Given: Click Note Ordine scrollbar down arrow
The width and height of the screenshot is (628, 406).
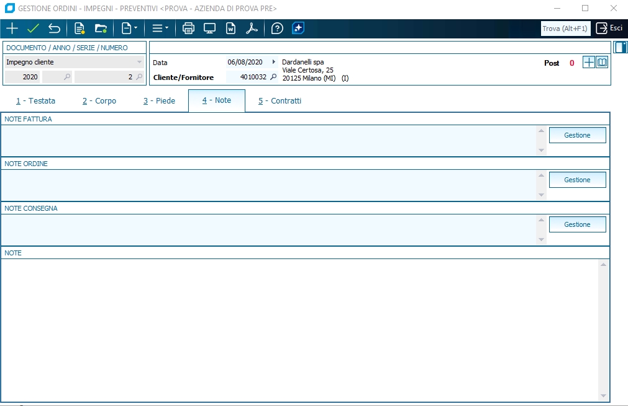Looking at the screenshot, I should [541, 195].
